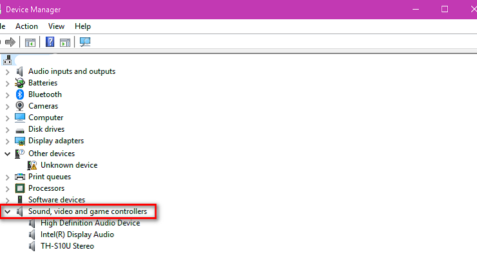Viewport: 477px width, 257px height.
Task: Click the Unknown device warning icon
Action: click(x=32, y=165)
